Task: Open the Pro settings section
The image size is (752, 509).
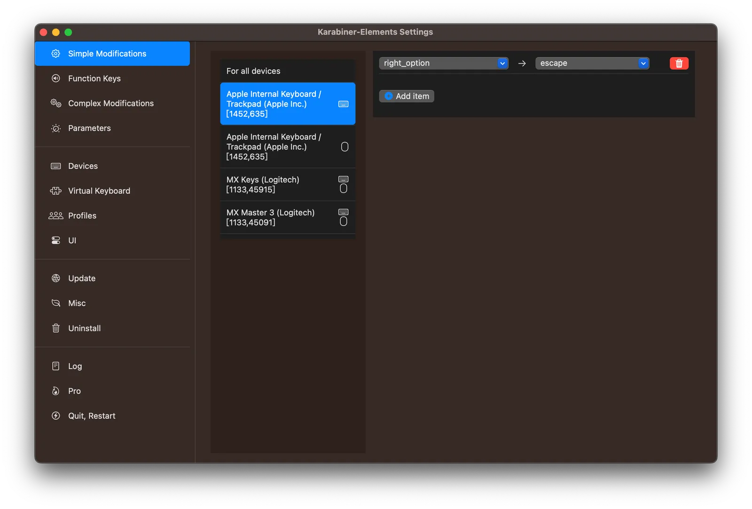Action: (x=74, y=391)
